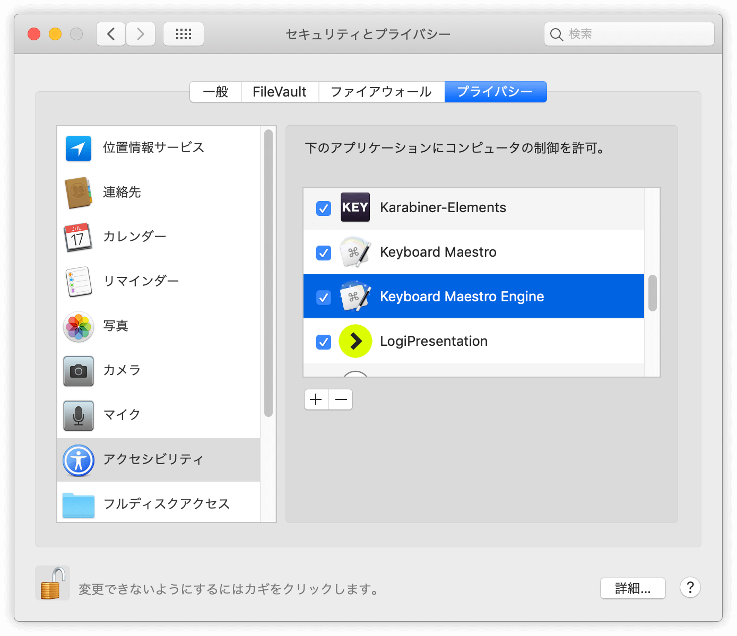Select the Karabiner-Elements row name

[443, 207]
